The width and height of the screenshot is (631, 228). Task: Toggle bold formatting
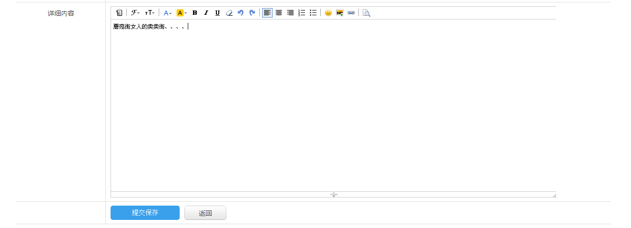coord(194,13)
